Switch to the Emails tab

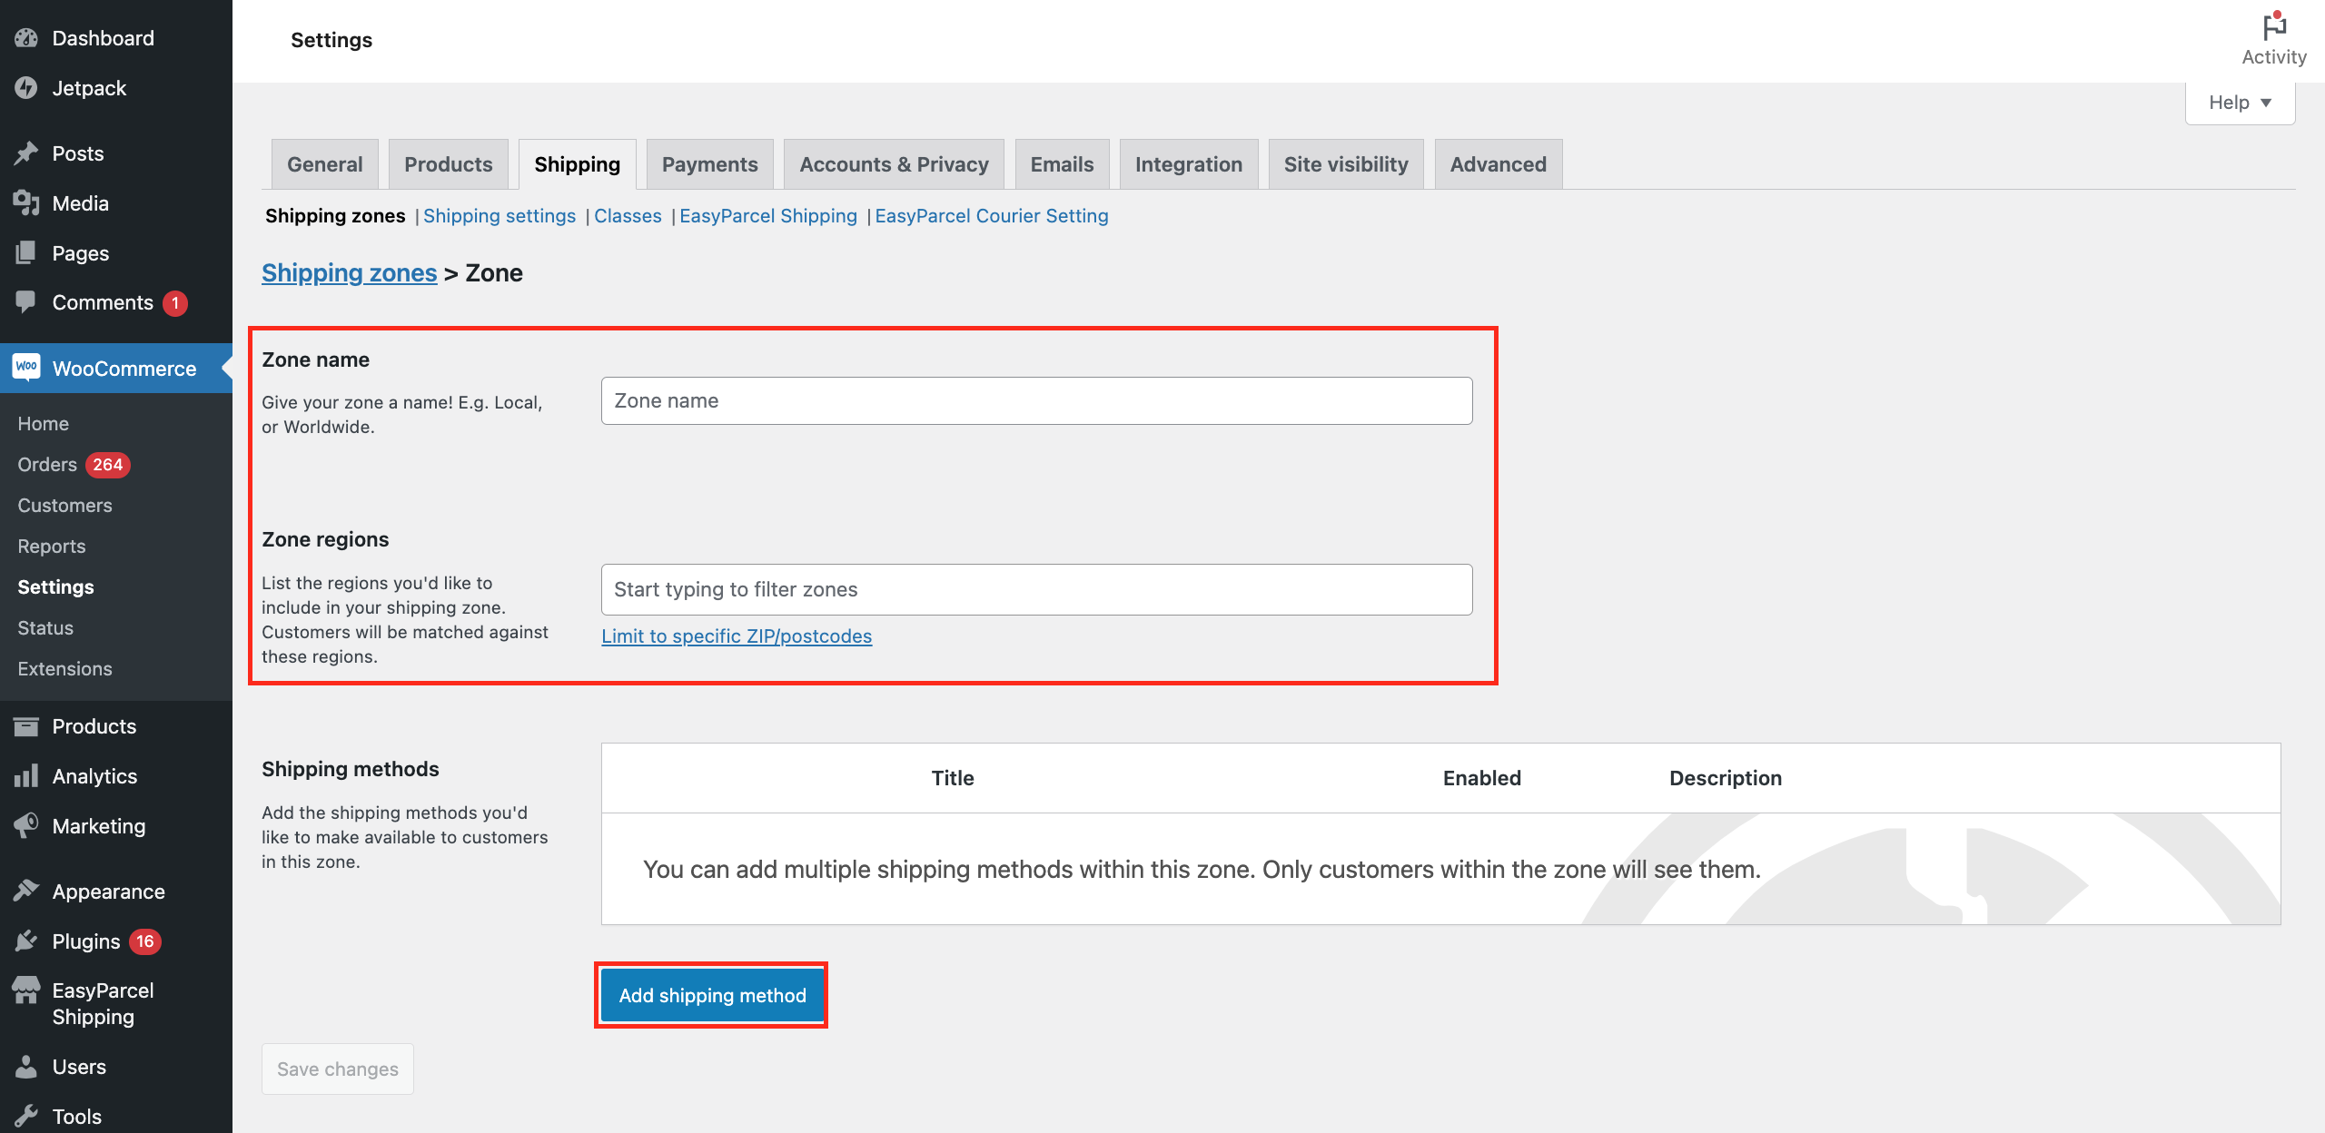pyautogui.click(x=1062, y=164)
